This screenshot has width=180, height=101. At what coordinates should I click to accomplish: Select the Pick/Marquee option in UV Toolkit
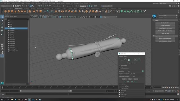[123, 65]
